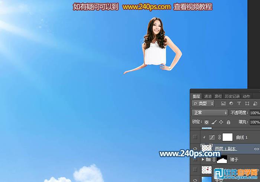Open the 动作 tab
This screenshot has height=182, width=260.
pos(246,96)
